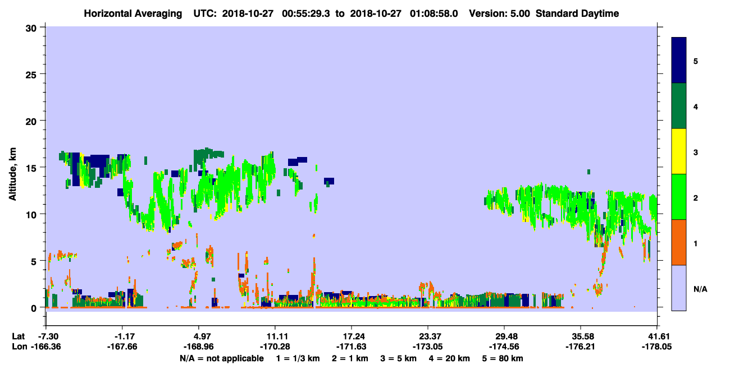Click the yellow 3 legend swatch
Image resolution: width=730 pixels, height=374 pixels.
click(x=679, y=151)
